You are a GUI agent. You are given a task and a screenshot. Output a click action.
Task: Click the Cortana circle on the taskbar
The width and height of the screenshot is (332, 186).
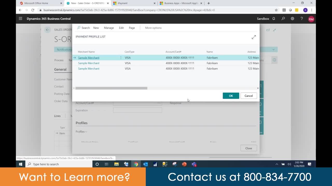[97, 164]
